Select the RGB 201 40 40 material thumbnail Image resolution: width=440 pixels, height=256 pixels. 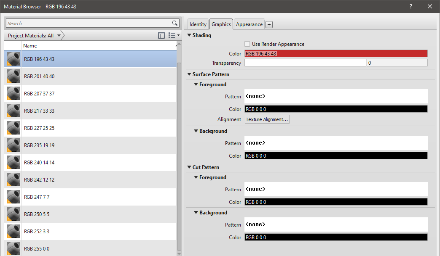[x=13, y=77]
